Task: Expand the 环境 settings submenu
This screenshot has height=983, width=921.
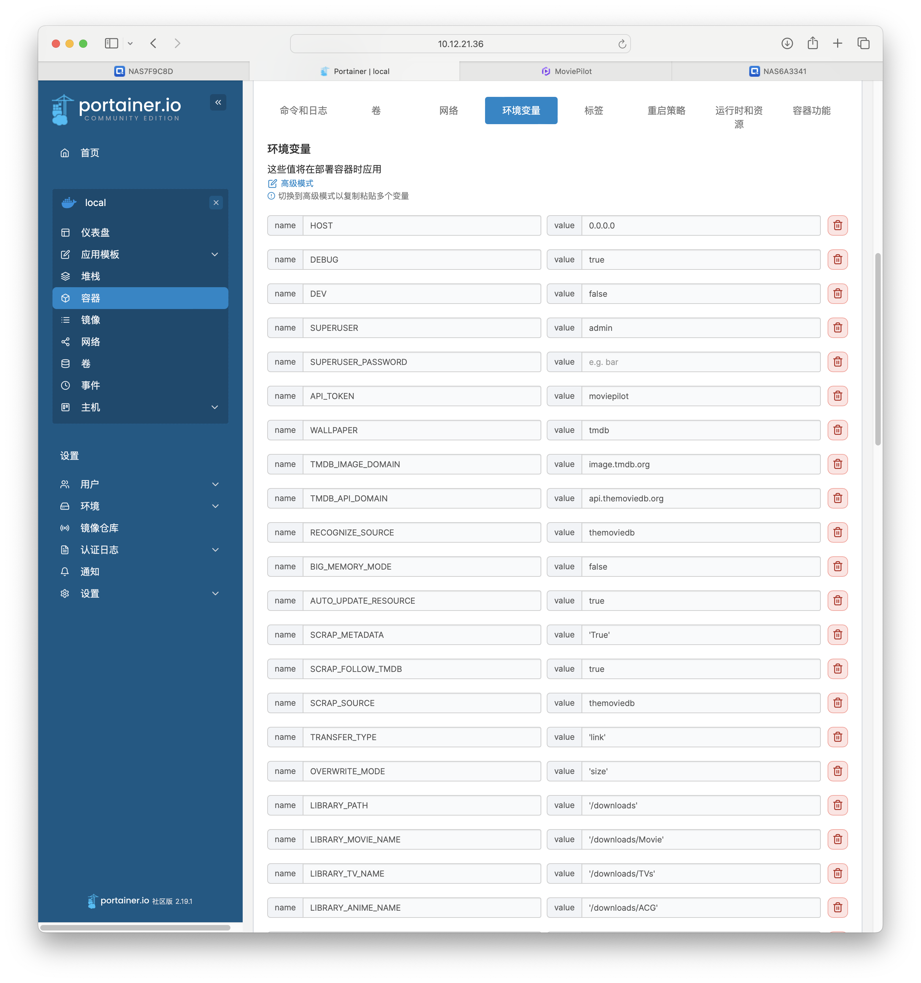Action: tap(215, 506)
